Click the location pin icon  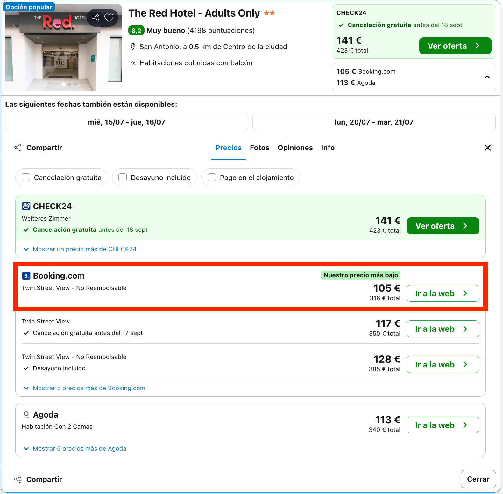(133, 47)
